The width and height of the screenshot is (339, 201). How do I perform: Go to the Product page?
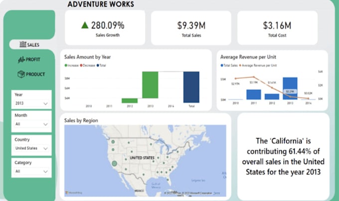coord(31,74)
